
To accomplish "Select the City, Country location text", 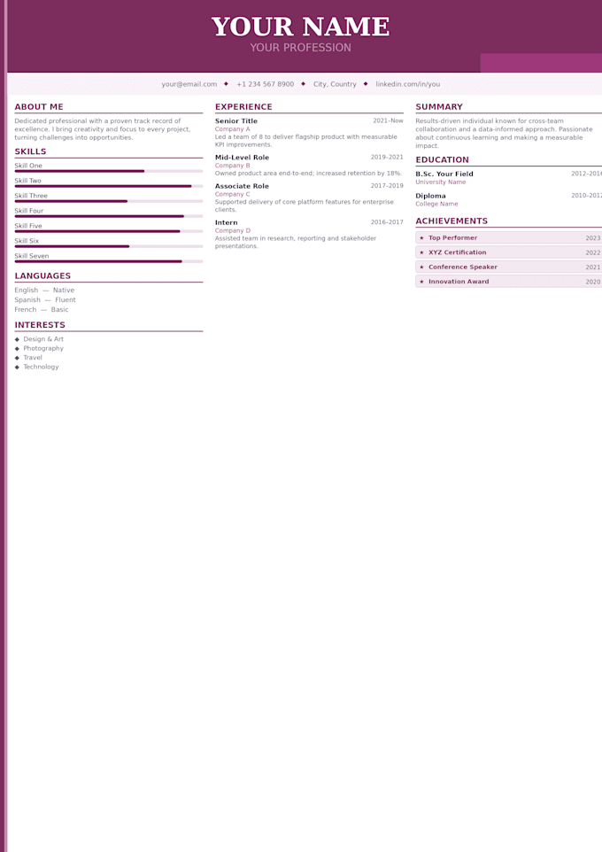I will pyautogui.click(x=335, y=84).
